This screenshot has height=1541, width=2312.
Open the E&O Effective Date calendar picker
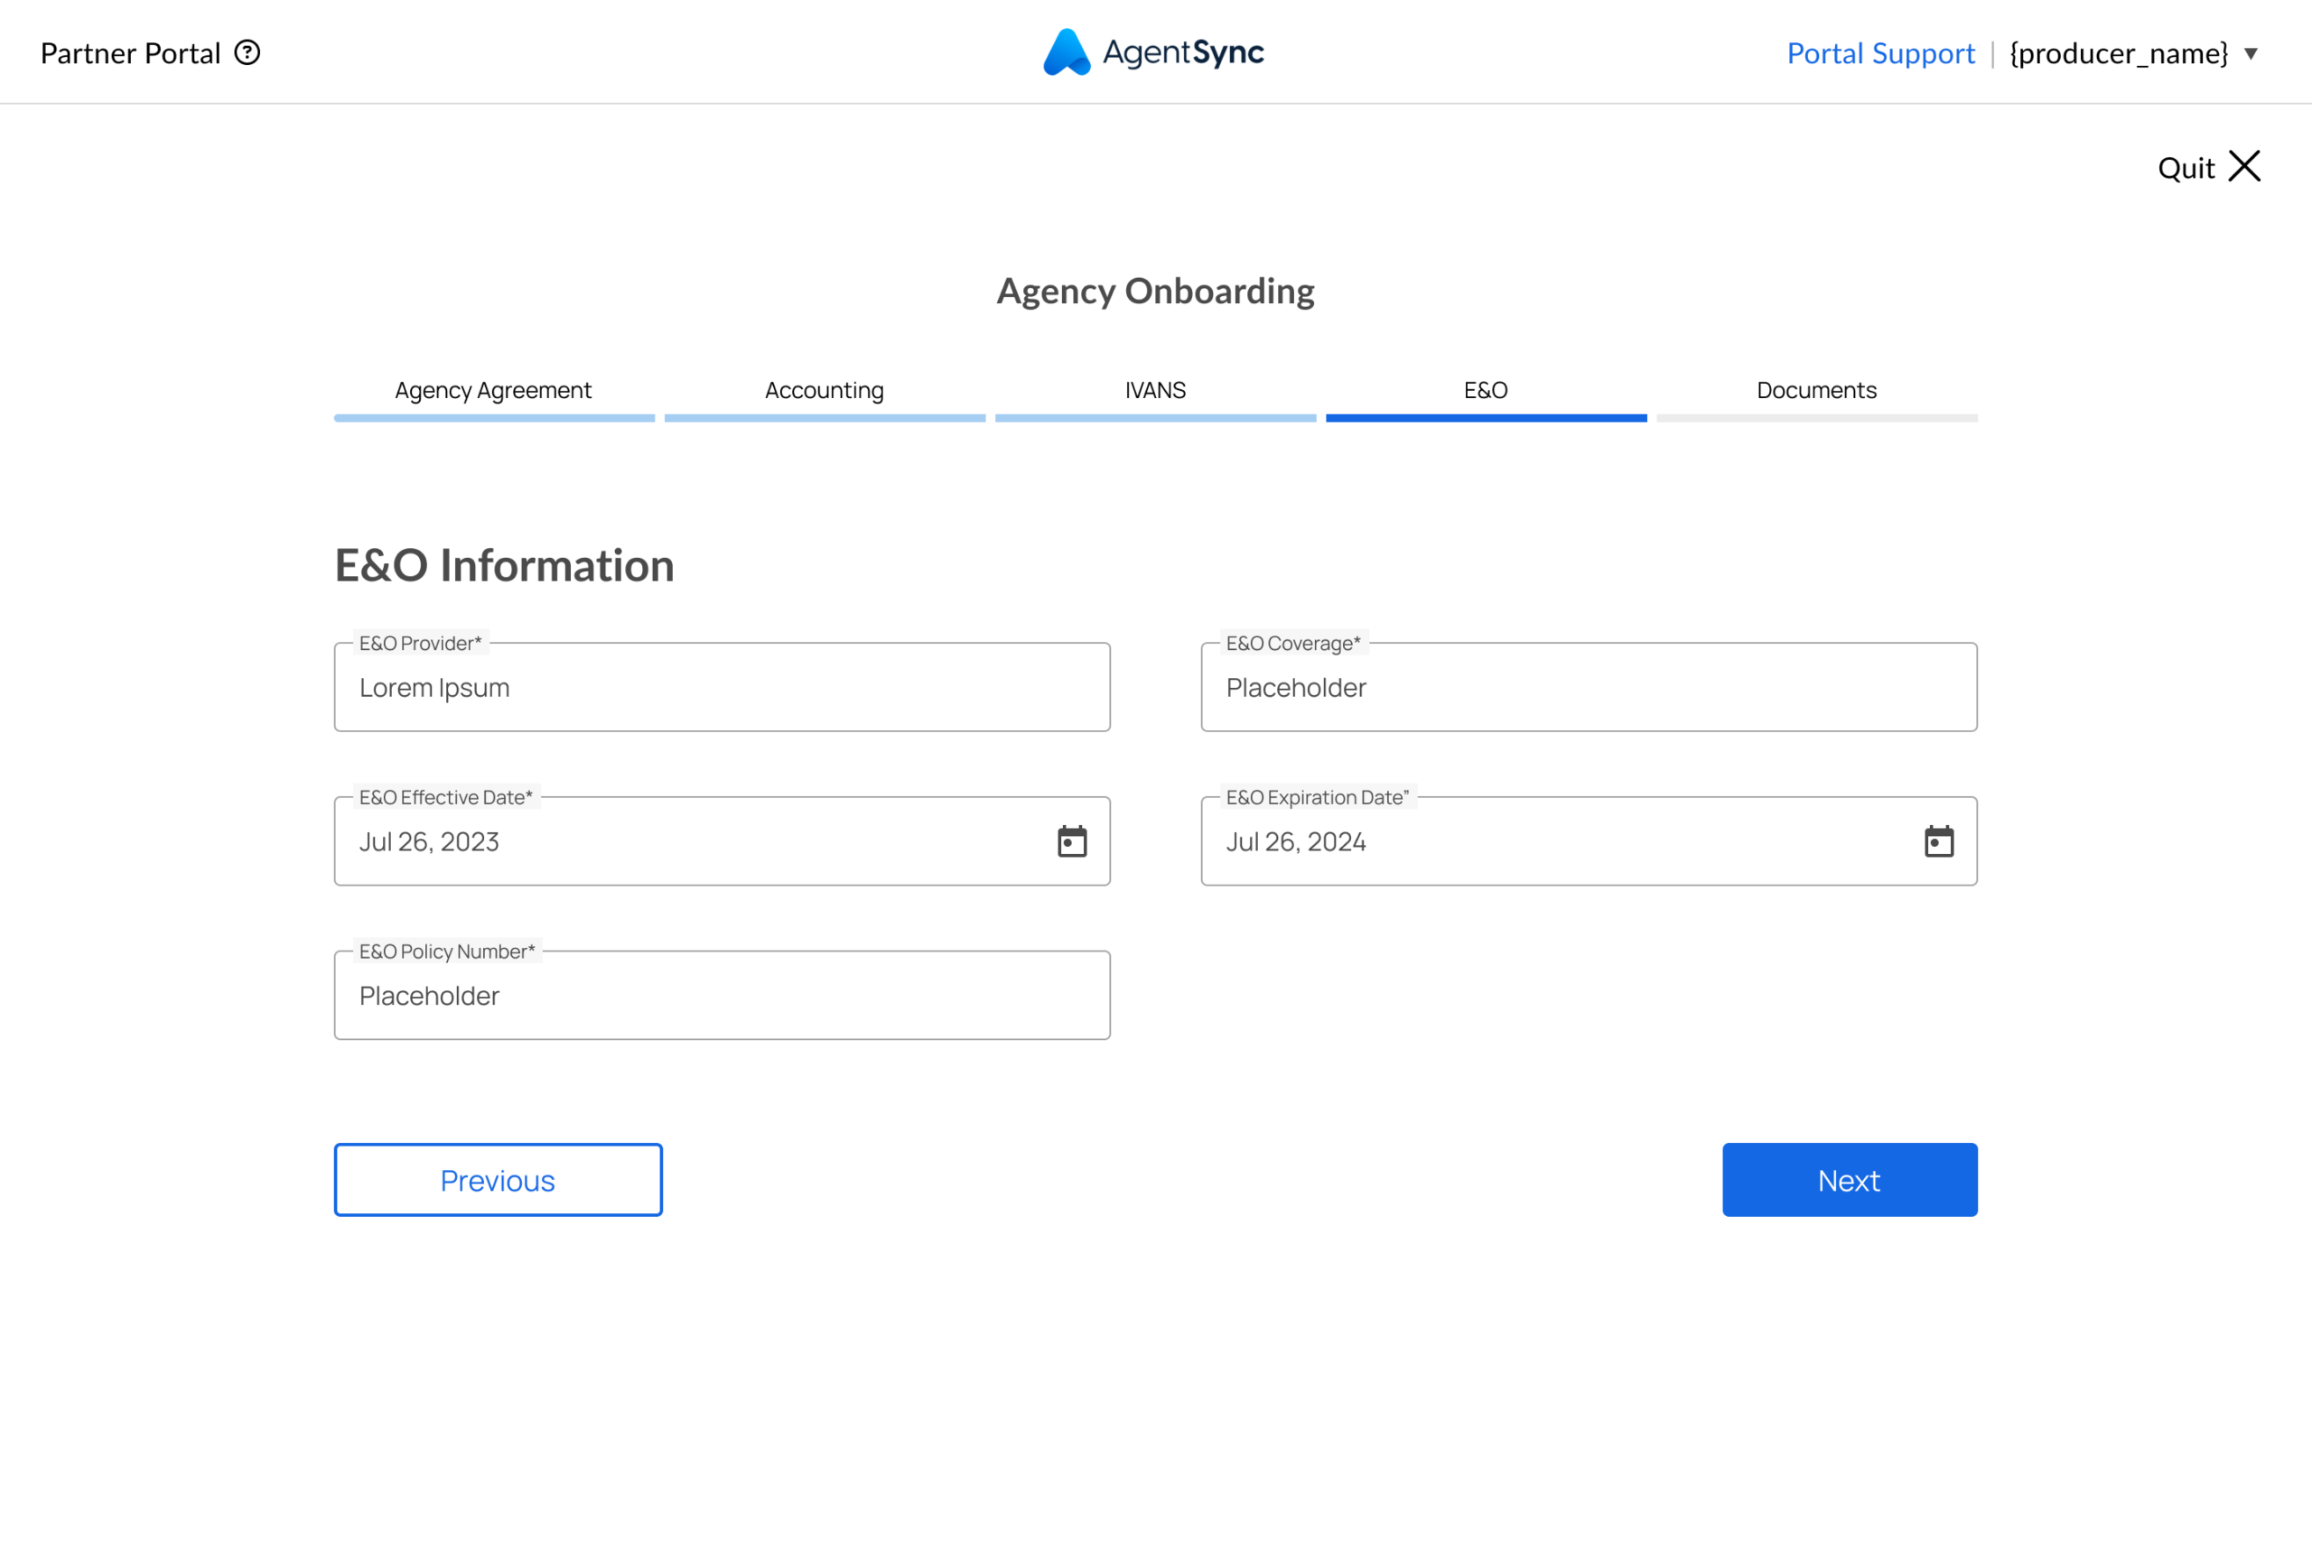1071,841
